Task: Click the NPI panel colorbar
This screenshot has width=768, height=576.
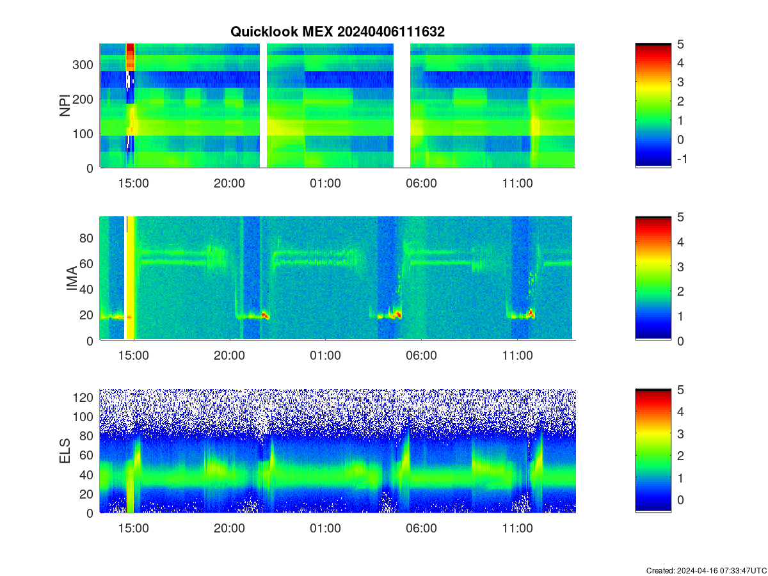Action: click(x=653, y=106)
